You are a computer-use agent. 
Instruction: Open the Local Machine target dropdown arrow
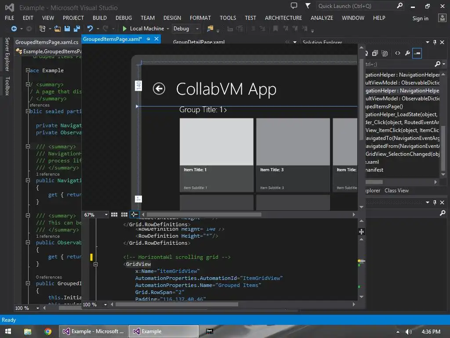tap(168, 29)
